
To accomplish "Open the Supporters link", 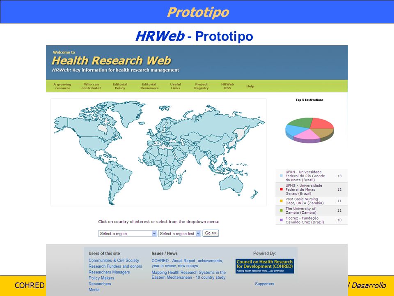I will (265, 284).
